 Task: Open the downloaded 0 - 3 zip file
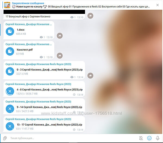tap(10, 71)
